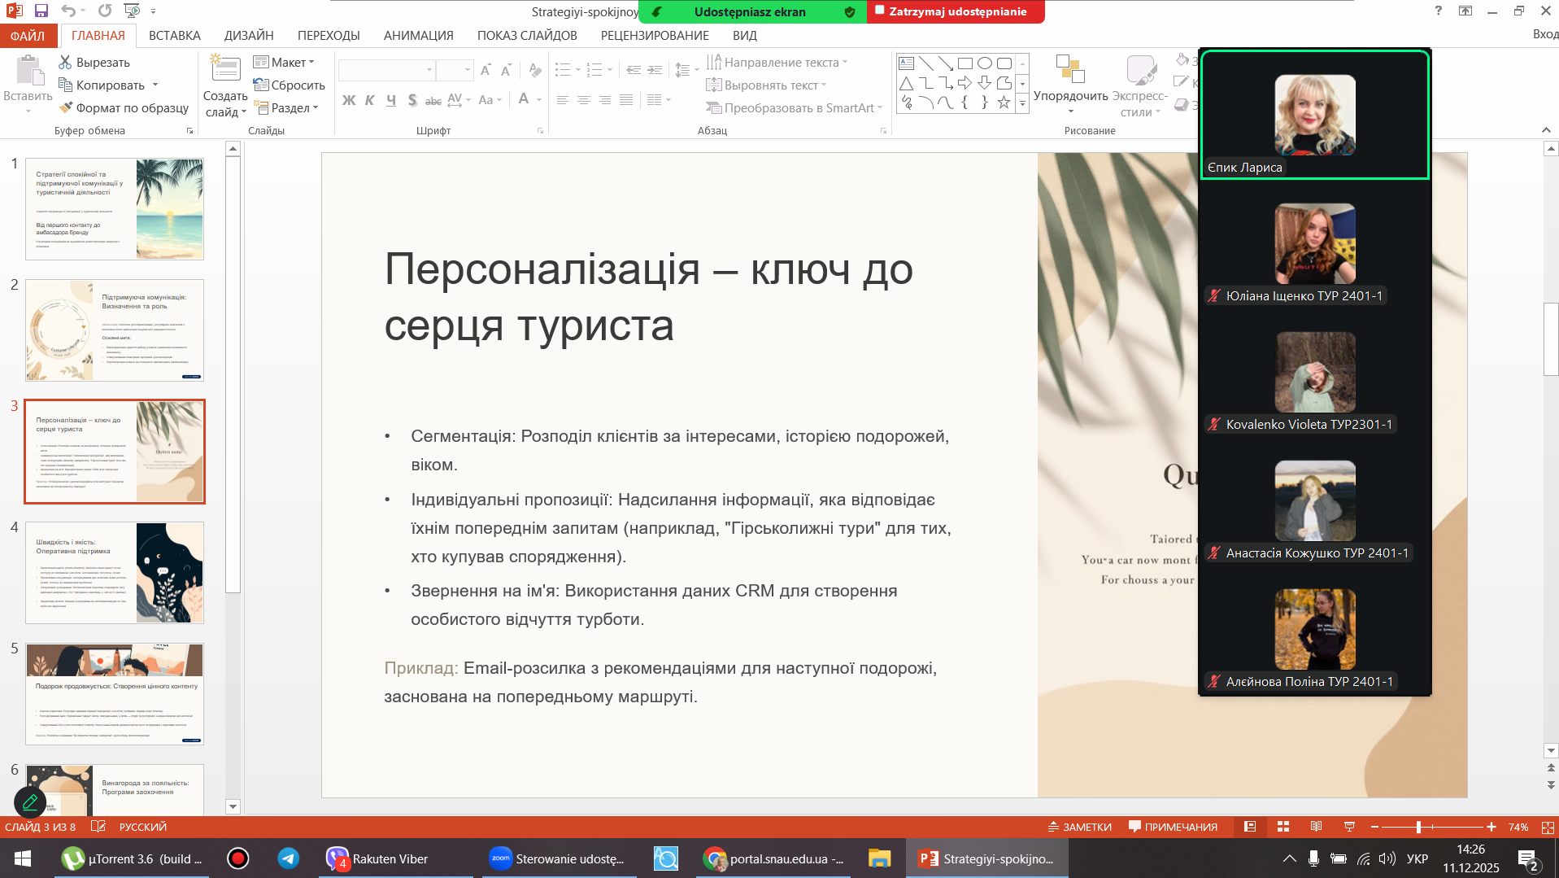1559x878 pixels.
Task: Toggle the Notes (ЗАМЕТКИ) pane
Action: tap(1079, 827)
